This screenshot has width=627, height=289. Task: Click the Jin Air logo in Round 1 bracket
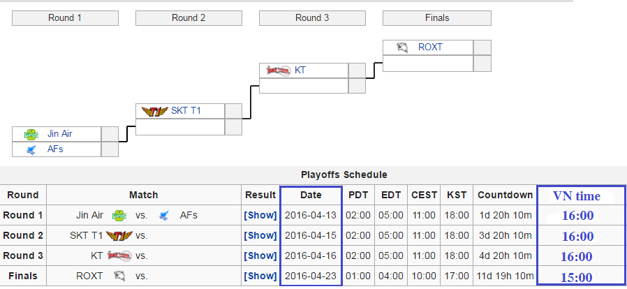point(31,134)
